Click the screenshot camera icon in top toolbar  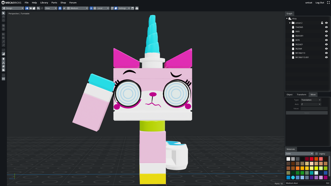(137, 8)
